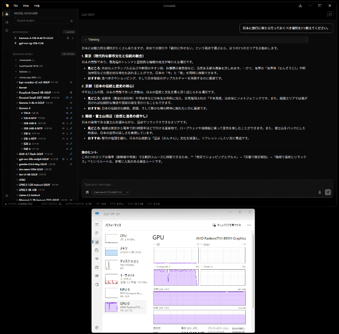The height and width of the screenshot is (334, 339).
Task: Click the three-dot more options in Task Manager
Action: tap(249, 225)
